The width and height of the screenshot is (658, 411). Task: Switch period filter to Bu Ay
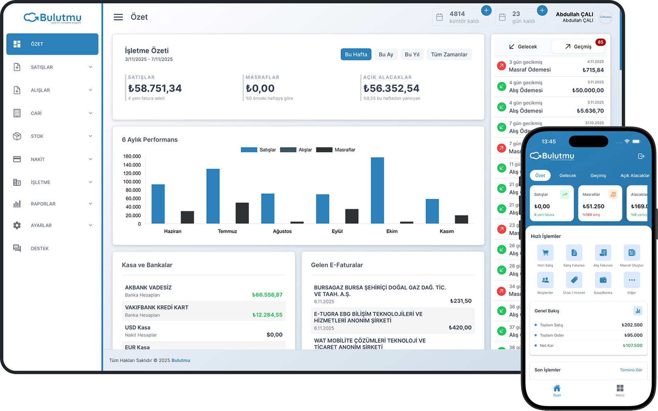click(x=386, y=55)
